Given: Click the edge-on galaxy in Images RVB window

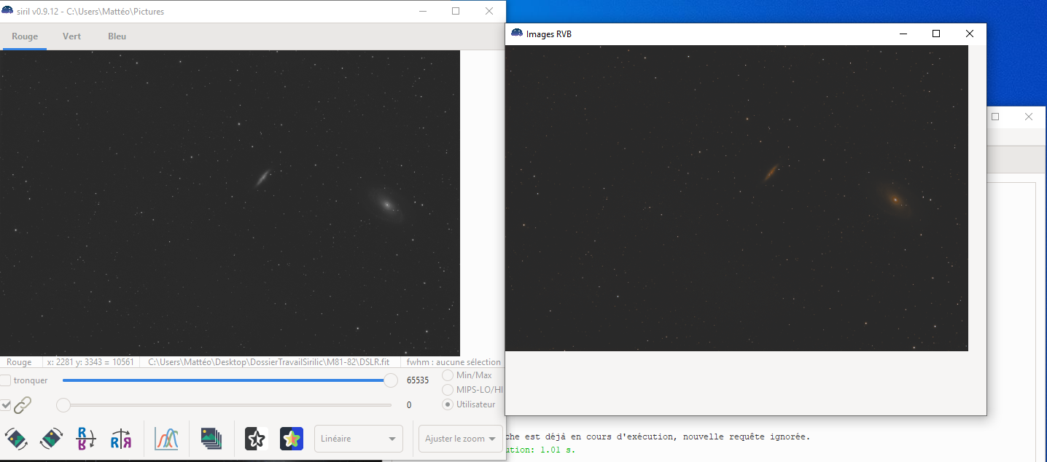Looking at the screenshot, I should tap(770, 173).
